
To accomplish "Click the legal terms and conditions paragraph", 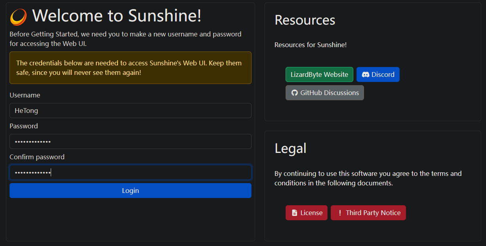I will pos(368,178).
